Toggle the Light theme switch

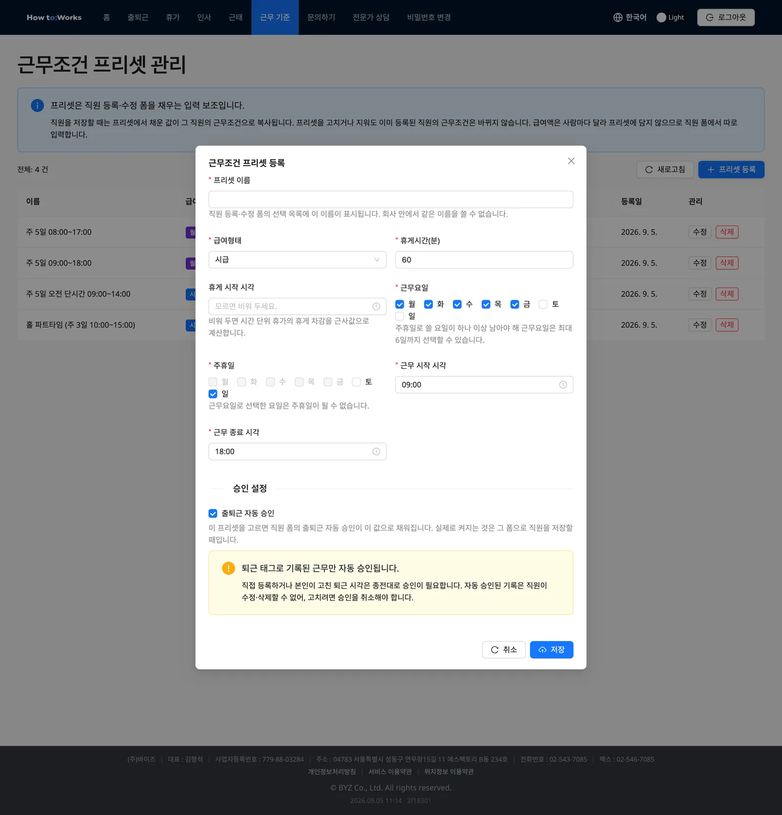click(x=661, y=18)
